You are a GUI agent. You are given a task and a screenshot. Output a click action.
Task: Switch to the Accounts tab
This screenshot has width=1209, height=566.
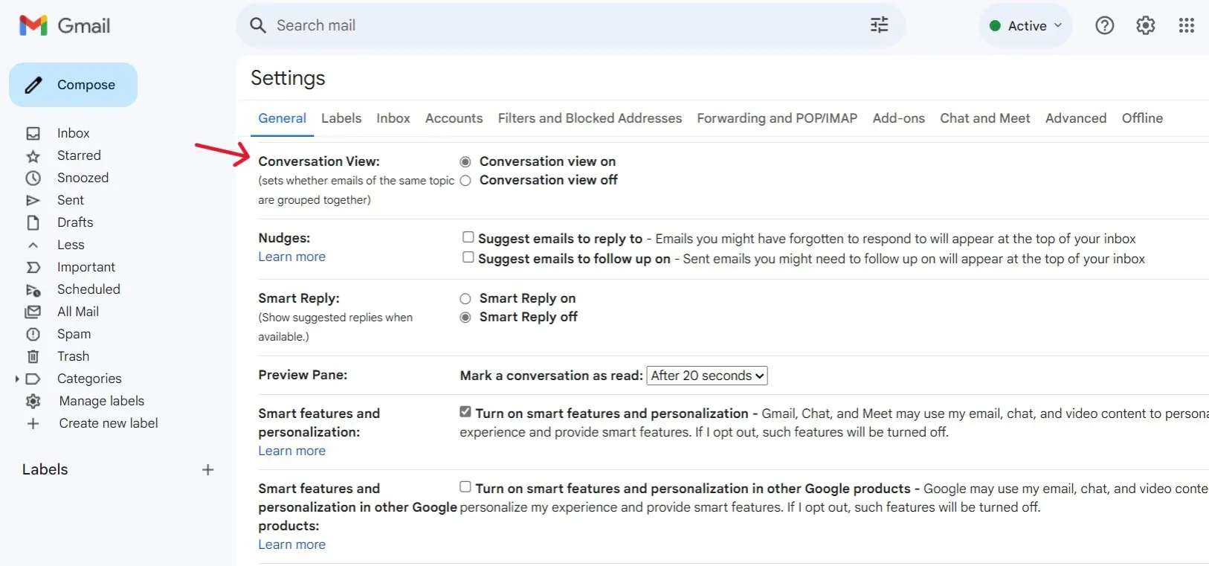point(454,118)
